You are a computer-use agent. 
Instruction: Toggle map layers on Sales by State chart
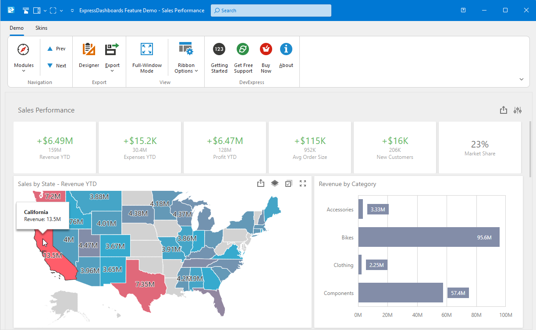point(275,183)
